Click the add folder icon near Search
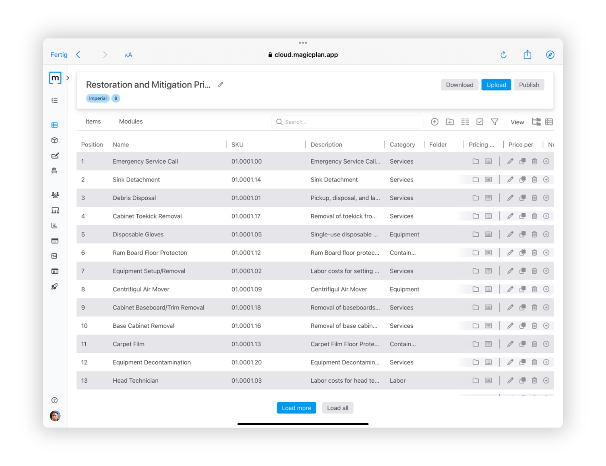Image resolution: width=606 pixels, height=466 pixels. click(x=450, y=121)
